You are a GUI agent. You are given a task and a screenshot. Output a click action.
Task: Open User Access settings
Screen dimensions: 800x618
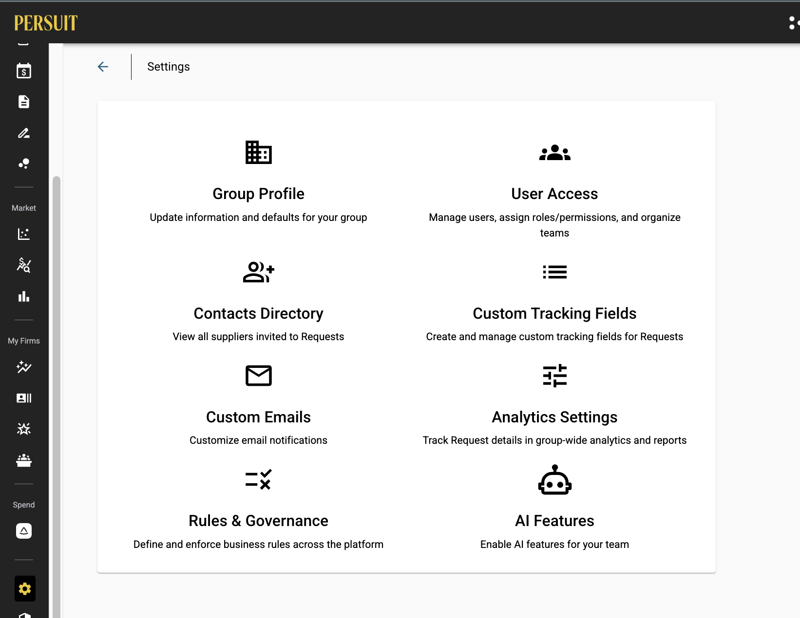coord(555,194)
